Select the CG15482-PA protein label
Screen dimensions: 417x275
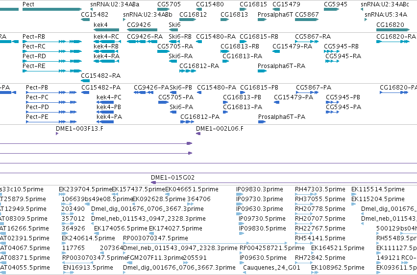pos(101,87)
